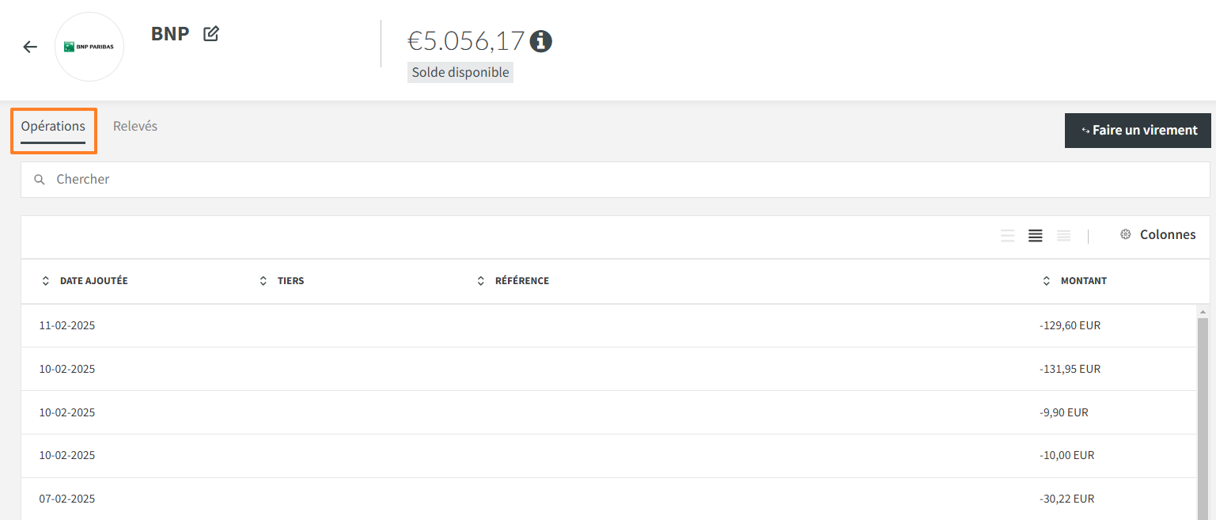Sort by Montant column arrows
Image resolution: width=1216 pixels, height=520 pixels.
pos(1047,281)
